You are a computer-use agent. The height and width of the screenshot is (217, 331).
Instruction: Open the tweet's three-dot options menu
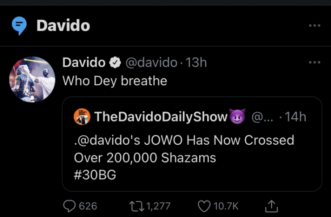pyautogui.click(x=314, y=63)
